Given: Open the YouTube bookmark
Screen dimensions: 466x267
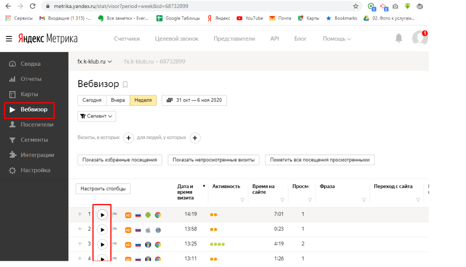Looking at the screenshot, I should [x=250, y=18].
